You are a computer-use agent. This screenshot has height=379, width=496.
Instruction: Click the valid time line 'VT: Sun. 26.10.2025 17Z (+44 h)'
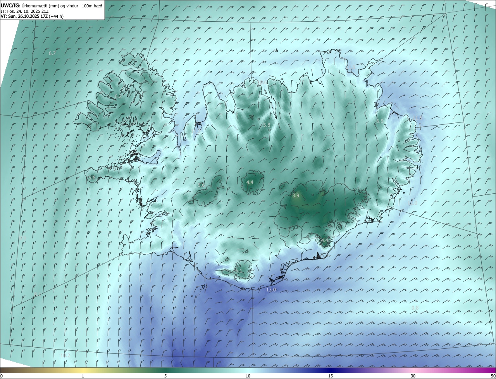tap(32, 16)
